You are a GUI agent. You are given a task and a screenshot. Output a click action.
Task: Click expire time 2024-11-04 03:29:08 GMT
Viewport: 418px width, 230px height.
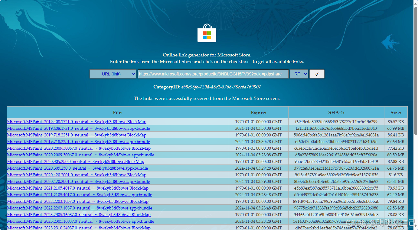(x=259, y=181)
